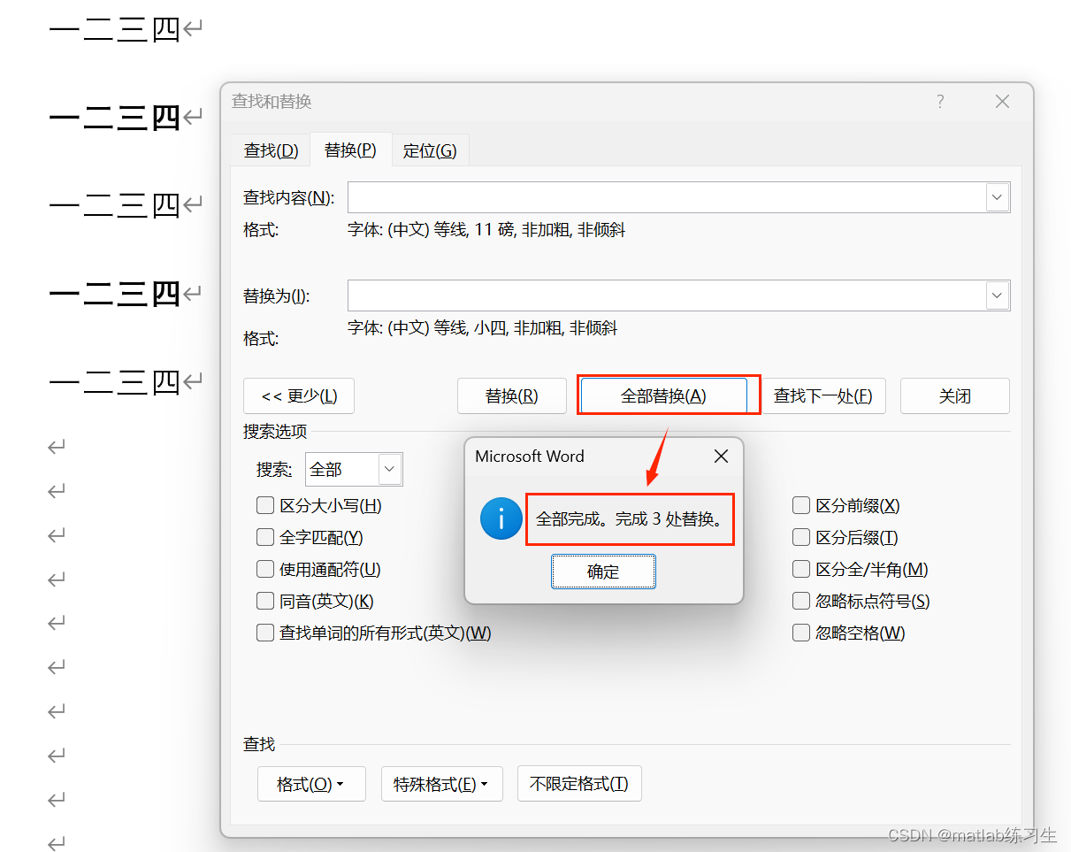
Task: Open the 搜索 direction dropdown showing 全部
Action: 354,470
